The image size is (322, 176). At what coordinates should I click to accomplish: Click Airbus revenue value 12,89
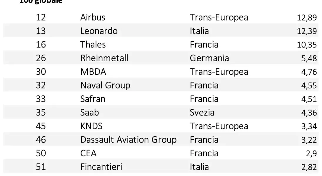[x=307, y=18]
